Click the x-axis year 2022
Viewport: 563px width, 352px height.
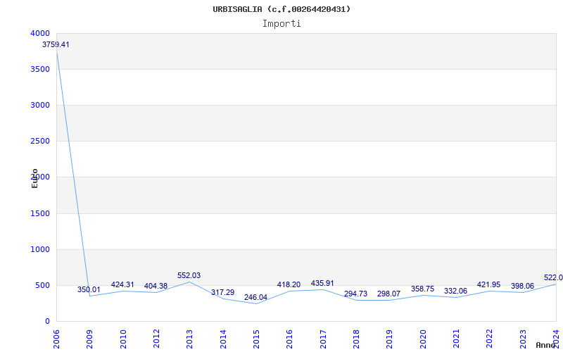pyautogui.click(x=490, y=339)
